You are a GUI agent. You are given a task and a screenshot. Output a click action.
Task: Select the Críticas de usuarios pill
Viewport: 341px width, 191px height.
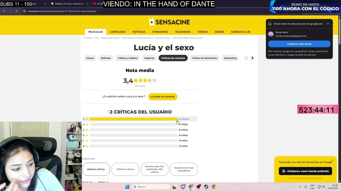pyautogui.click(x=173, y=58)
